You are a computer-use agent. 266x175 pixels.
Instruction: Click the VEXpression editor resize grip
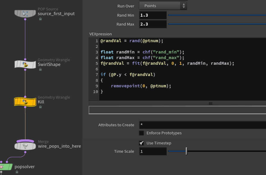pyautogui.click(x=210, y=103)
